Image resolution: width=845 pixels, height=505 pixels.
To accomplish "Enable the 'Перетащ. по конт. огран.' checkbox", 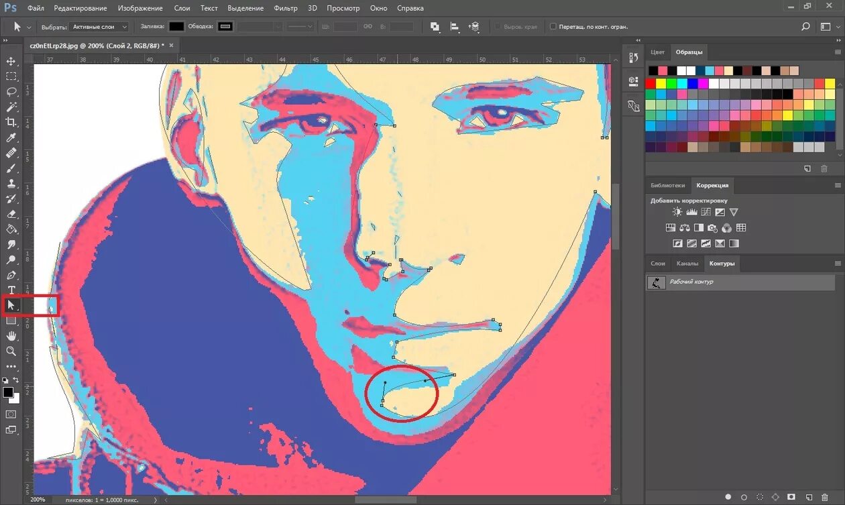I will pos(553,27).
